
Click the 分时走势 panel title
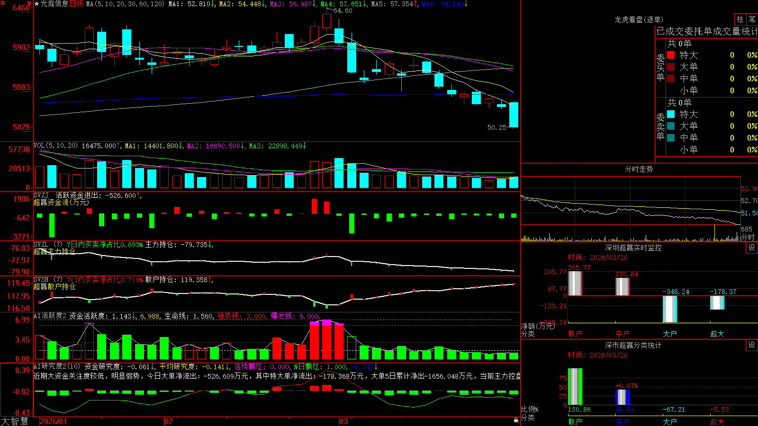click(639, 169)
